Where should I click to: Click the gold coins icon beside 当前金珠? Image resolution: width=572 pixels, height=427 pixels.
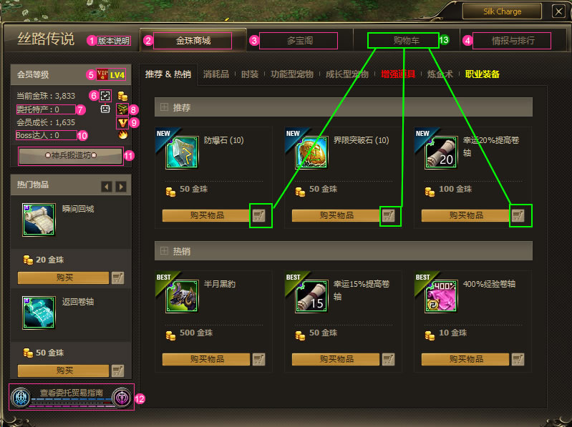click(x=122, y=96)
